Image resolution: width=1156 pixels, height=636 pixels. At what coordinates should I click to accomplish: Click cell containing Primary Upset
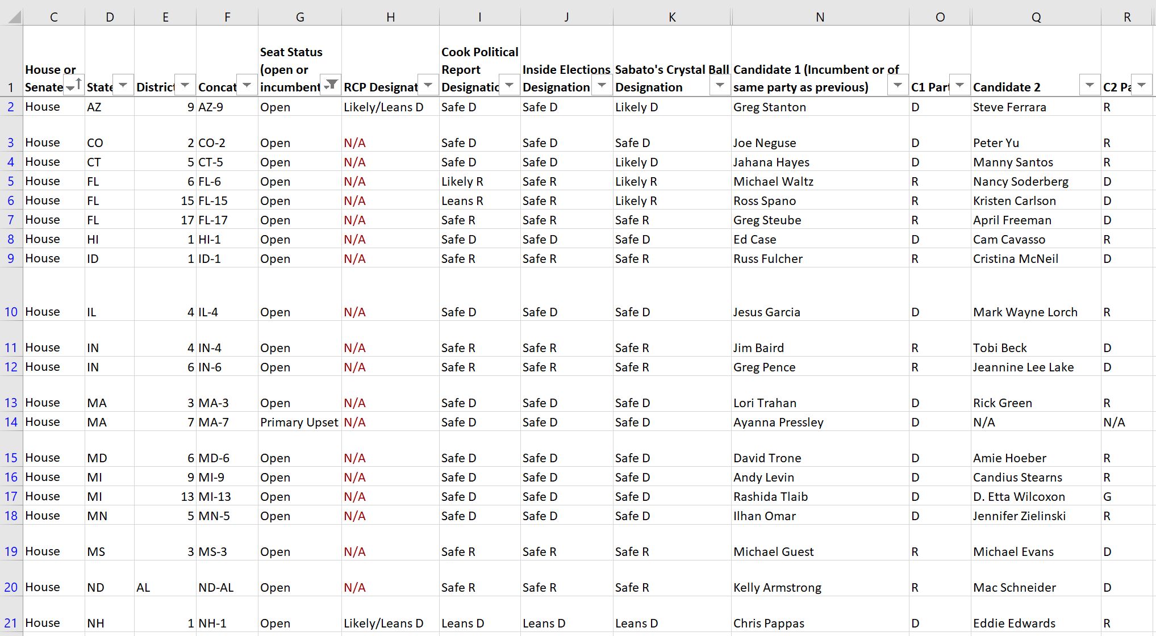299,422
